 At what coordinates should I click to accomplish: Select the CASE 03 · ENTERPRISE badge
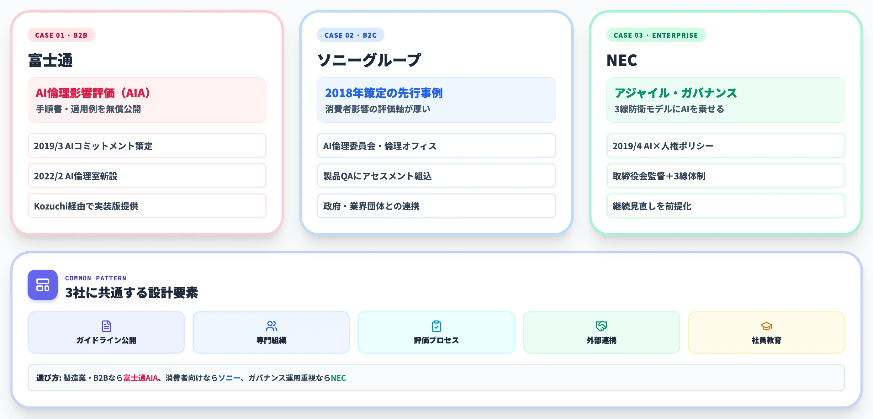(x=656, y=35)
